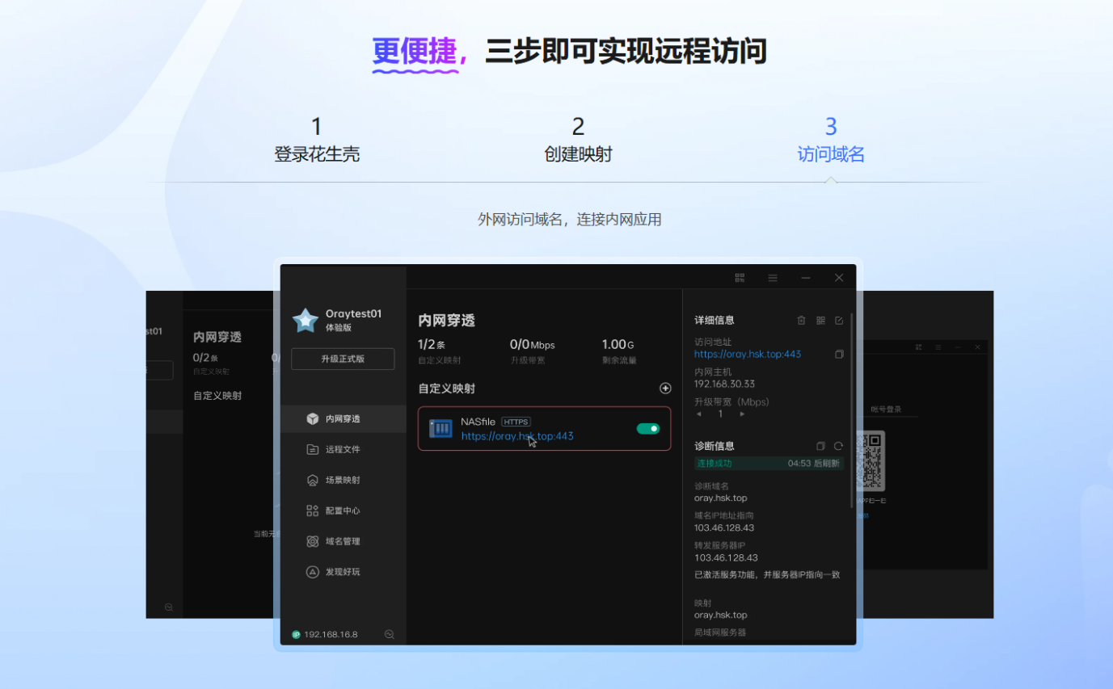Open the NASfile link https://oray.hsk.top:443

517,436
